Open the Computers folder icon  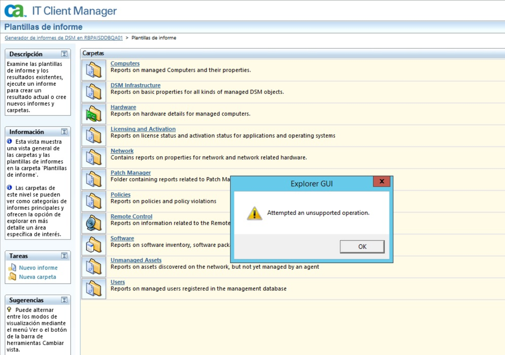(94, 69)
